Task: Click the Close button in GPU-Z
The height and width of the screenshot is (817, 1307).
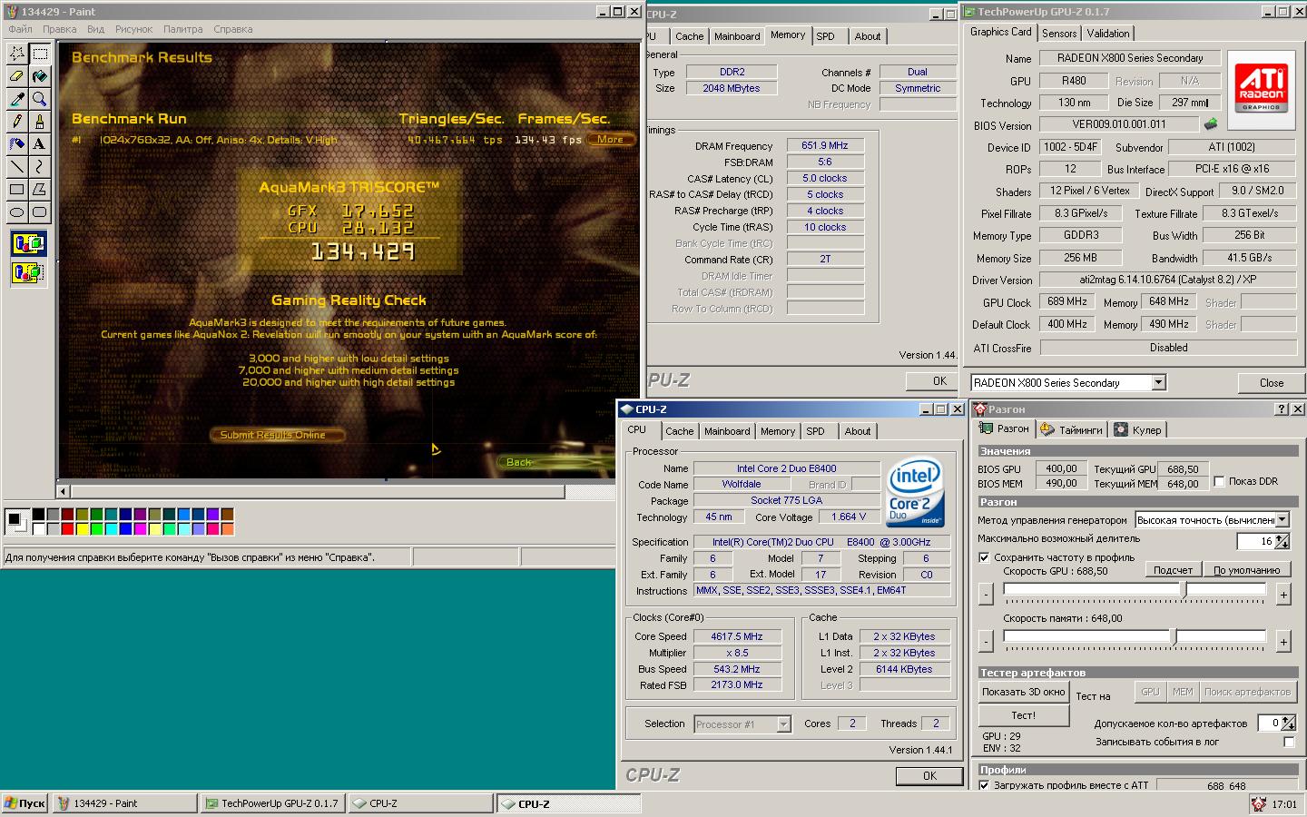Action: pos(1271,383)
